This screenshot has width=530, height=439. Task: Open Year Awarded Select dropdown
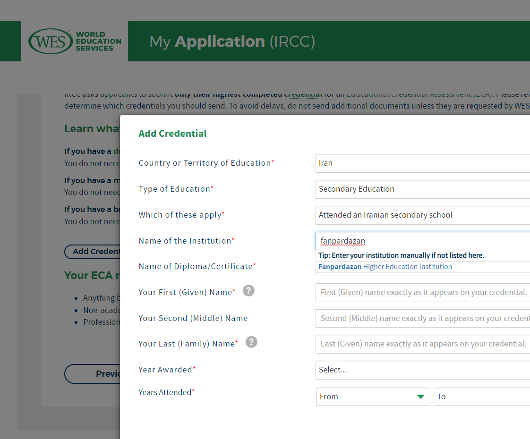[422, 370]
